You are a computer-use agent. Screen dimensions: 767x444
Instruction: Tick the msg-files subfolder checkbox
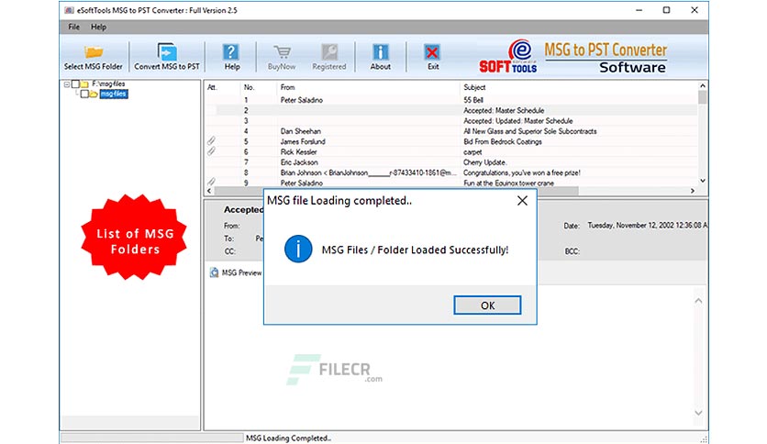(x=84, y=94)
